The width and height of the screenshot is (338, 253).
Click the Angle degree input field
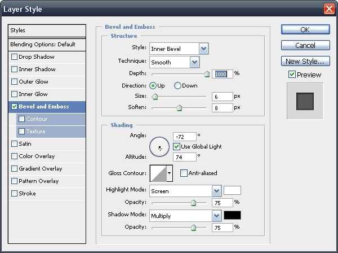[185, 137]
